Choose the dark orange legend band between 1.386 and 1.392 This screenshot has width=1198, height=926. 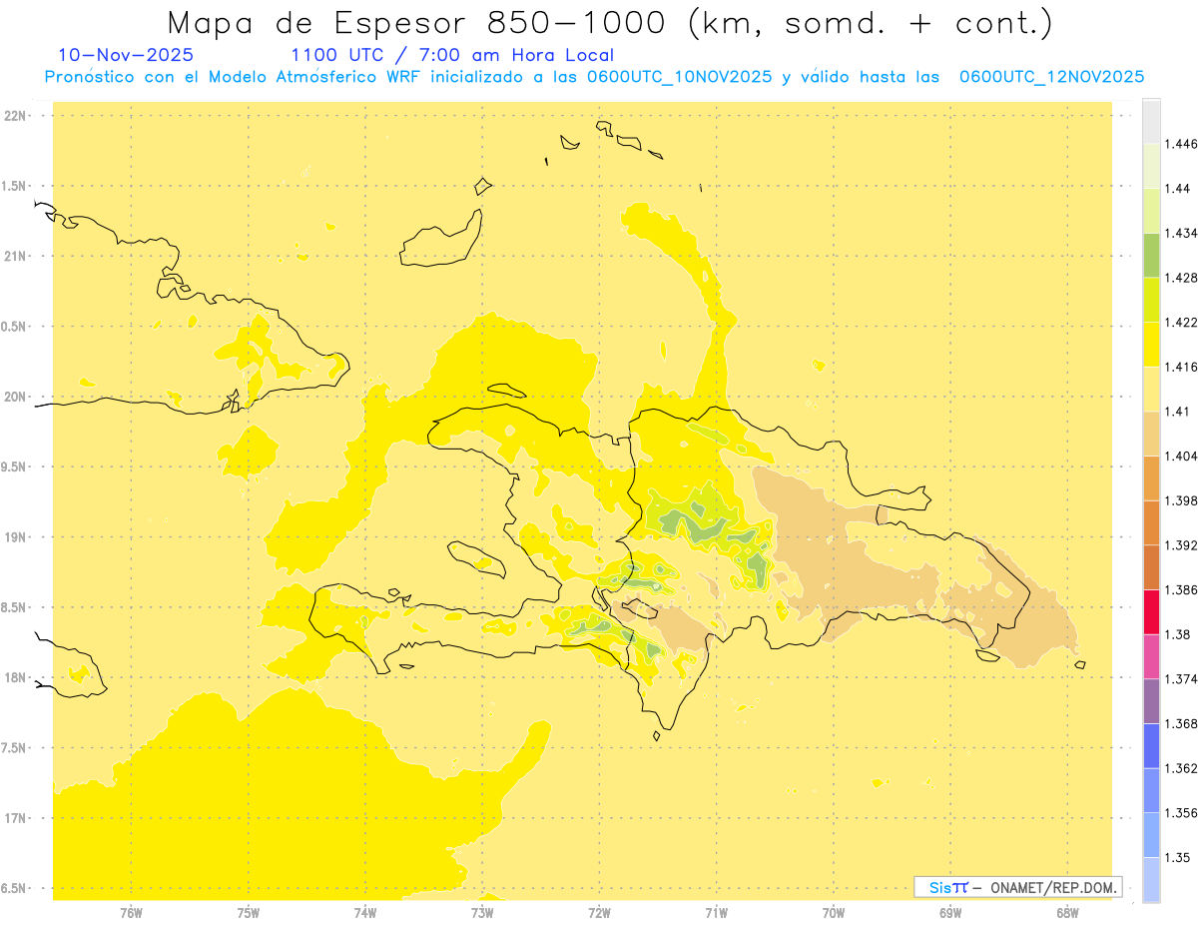pyautogui.click(x=1151, y=567)
